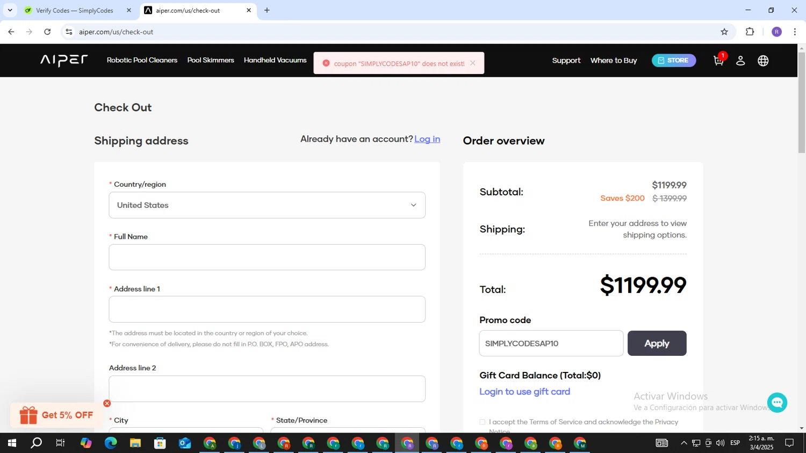Viewport: 806px width, 453px height.
Task: Open the Handheld Vacuums menu
Action: coord(275,60)
